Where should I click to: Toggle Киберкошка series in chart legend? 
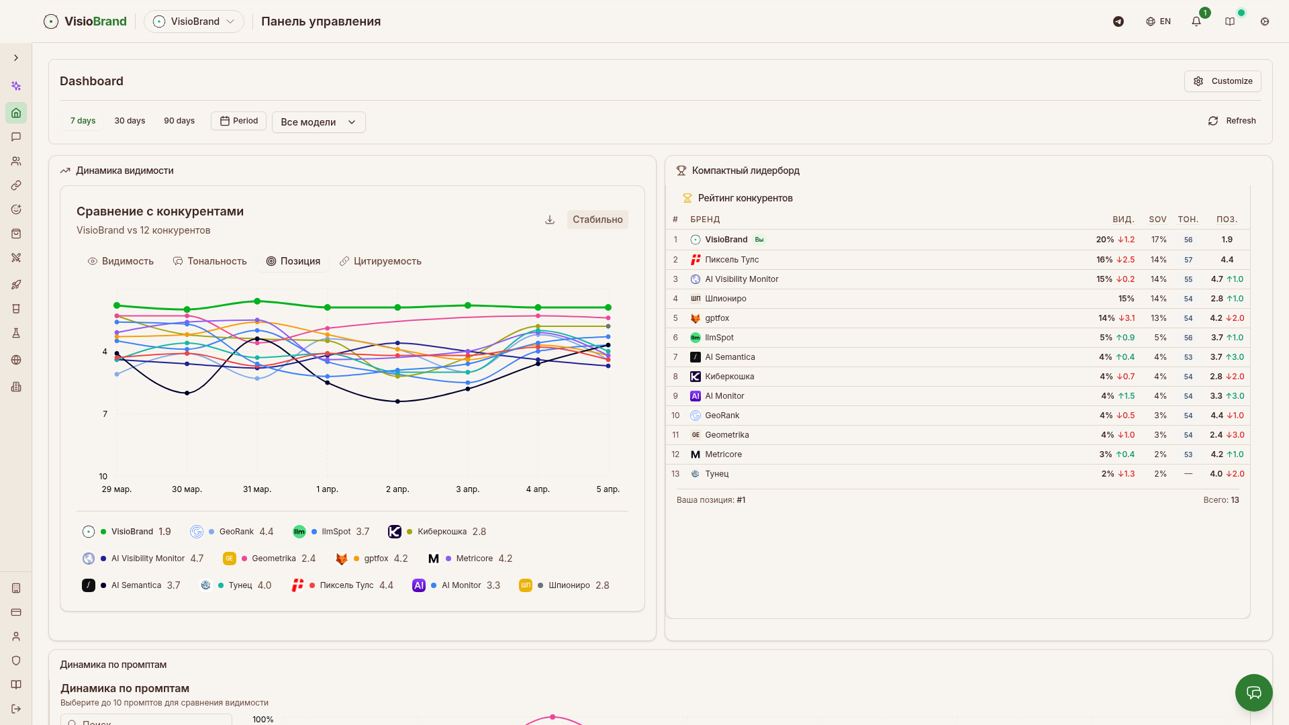pyautogui.click(x=441, y=532)
